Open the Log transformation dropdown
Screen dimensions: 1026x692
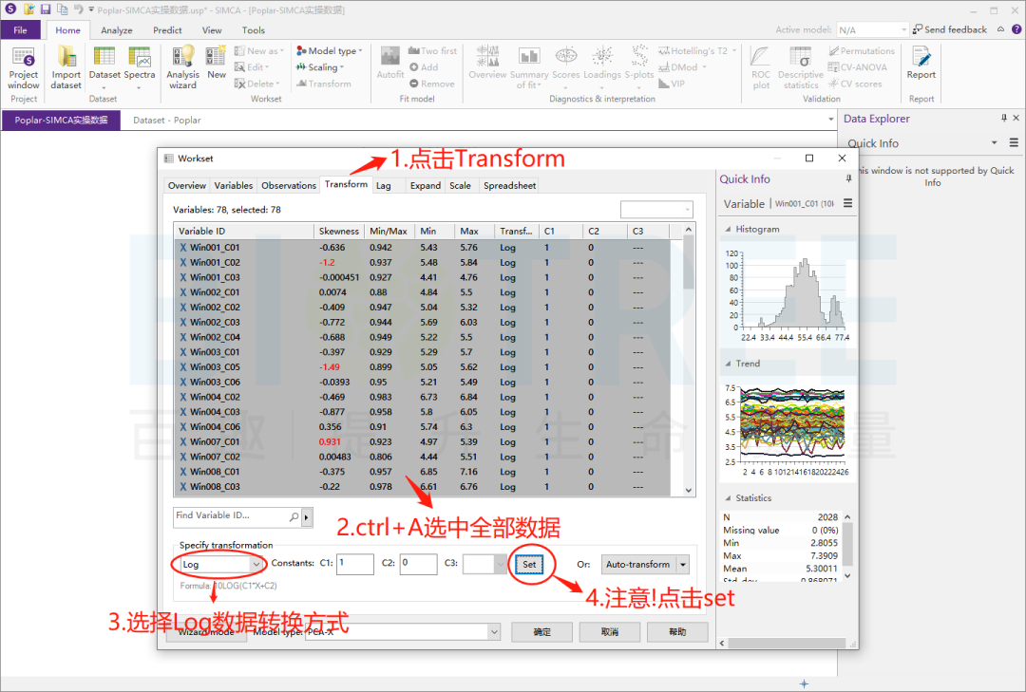(256, 564)
